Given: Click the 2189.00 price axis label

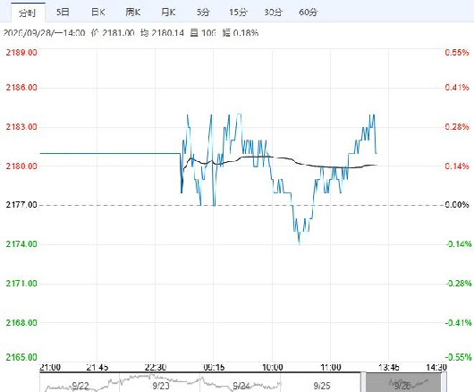Looking at the screenshot, I should pos(21,52).
